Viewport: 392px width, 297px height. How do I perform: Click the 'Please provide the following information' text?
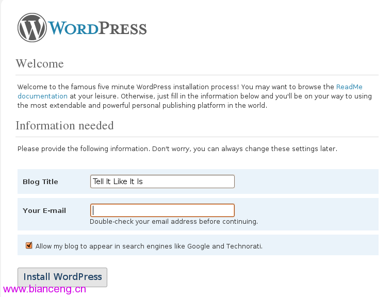click(177, 149)
